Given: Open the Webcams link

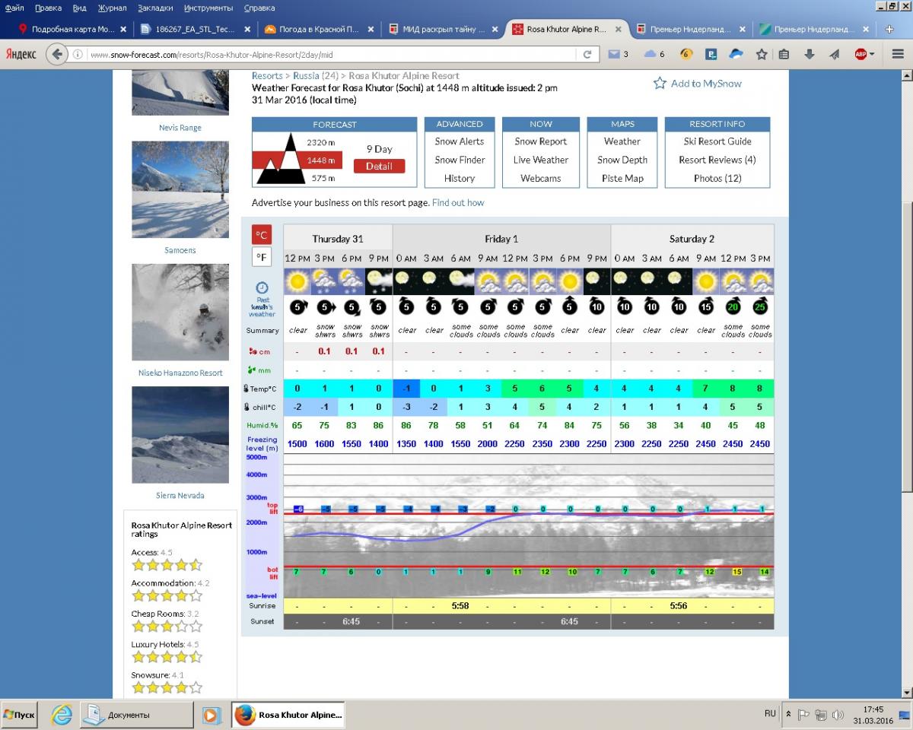Looking at the screenshot, I should (x=541, y=179).
